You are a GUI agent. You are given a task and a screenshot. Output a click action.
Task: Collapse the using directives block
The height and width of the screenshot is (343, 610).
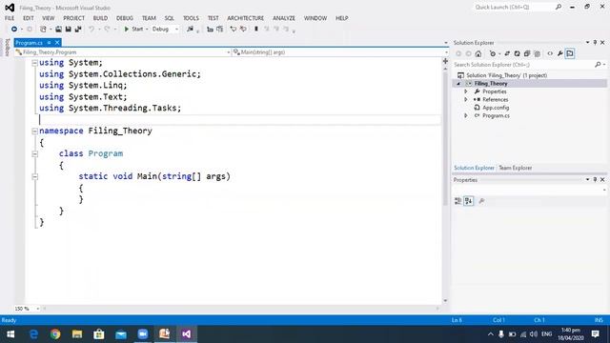tap(34, 63)
